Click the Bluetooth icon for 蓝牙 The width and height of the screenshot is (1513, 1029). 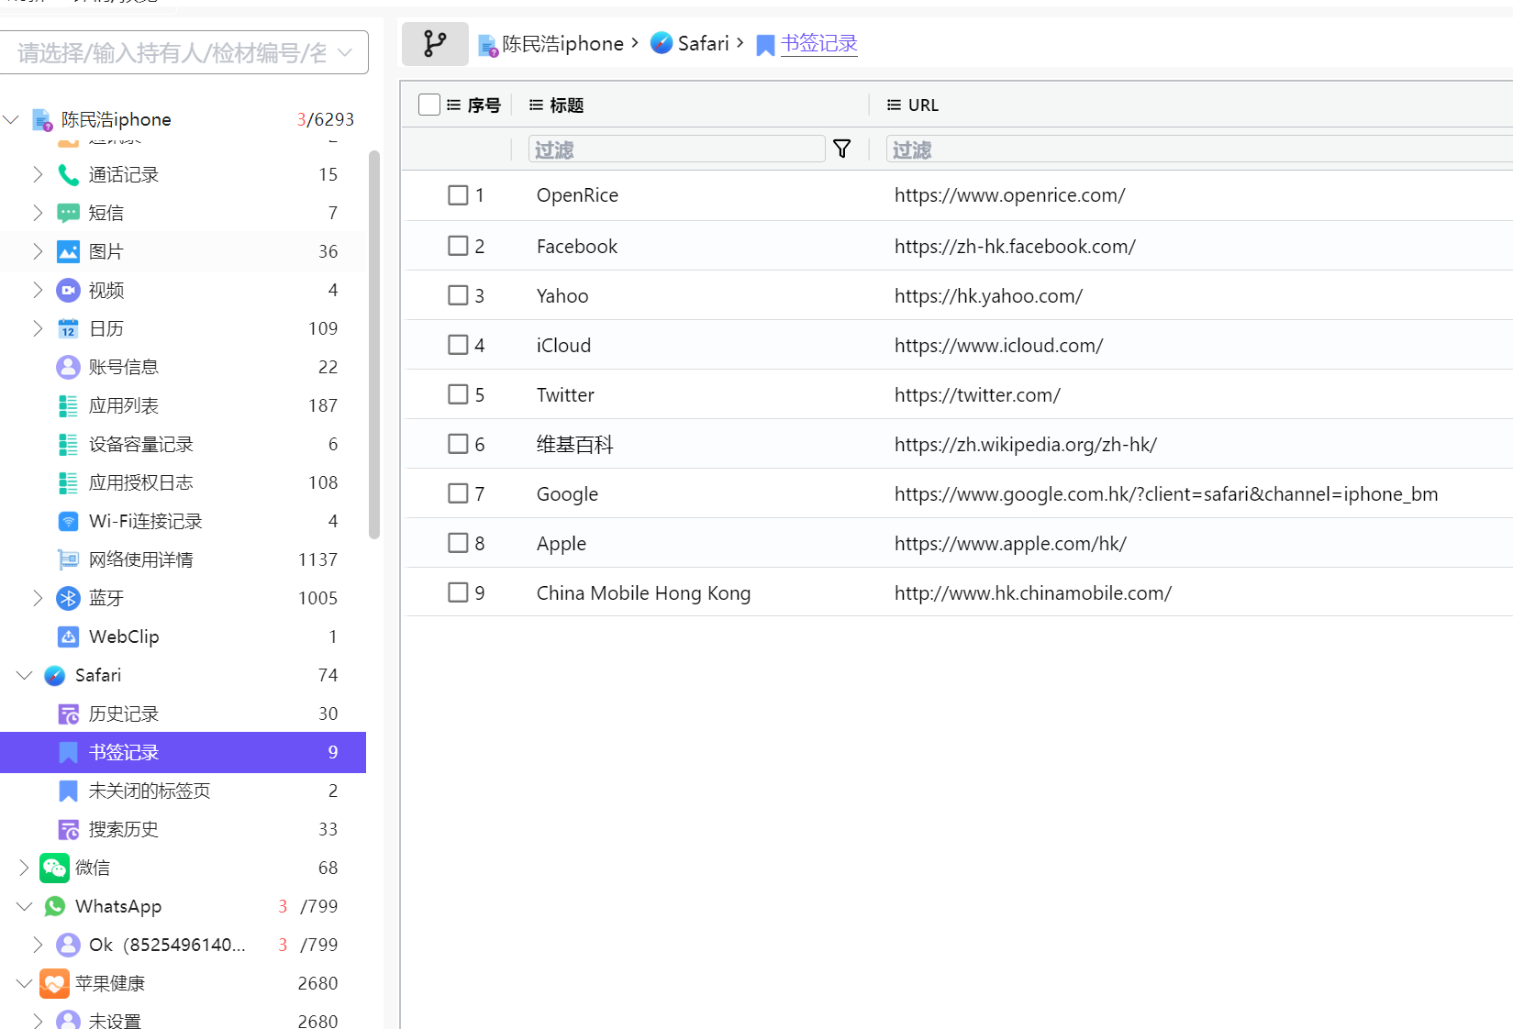pyautogui.click(x=68, y=598)
